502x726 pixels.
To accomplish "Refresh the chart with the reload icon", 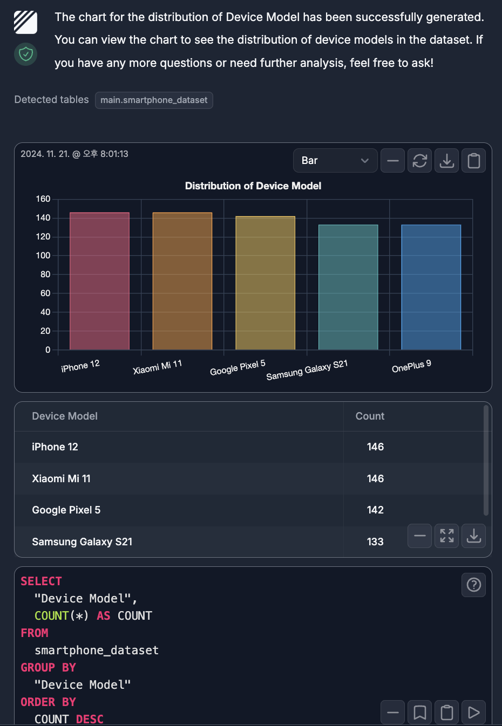I will pyautogui.click(x=420, y=161).
